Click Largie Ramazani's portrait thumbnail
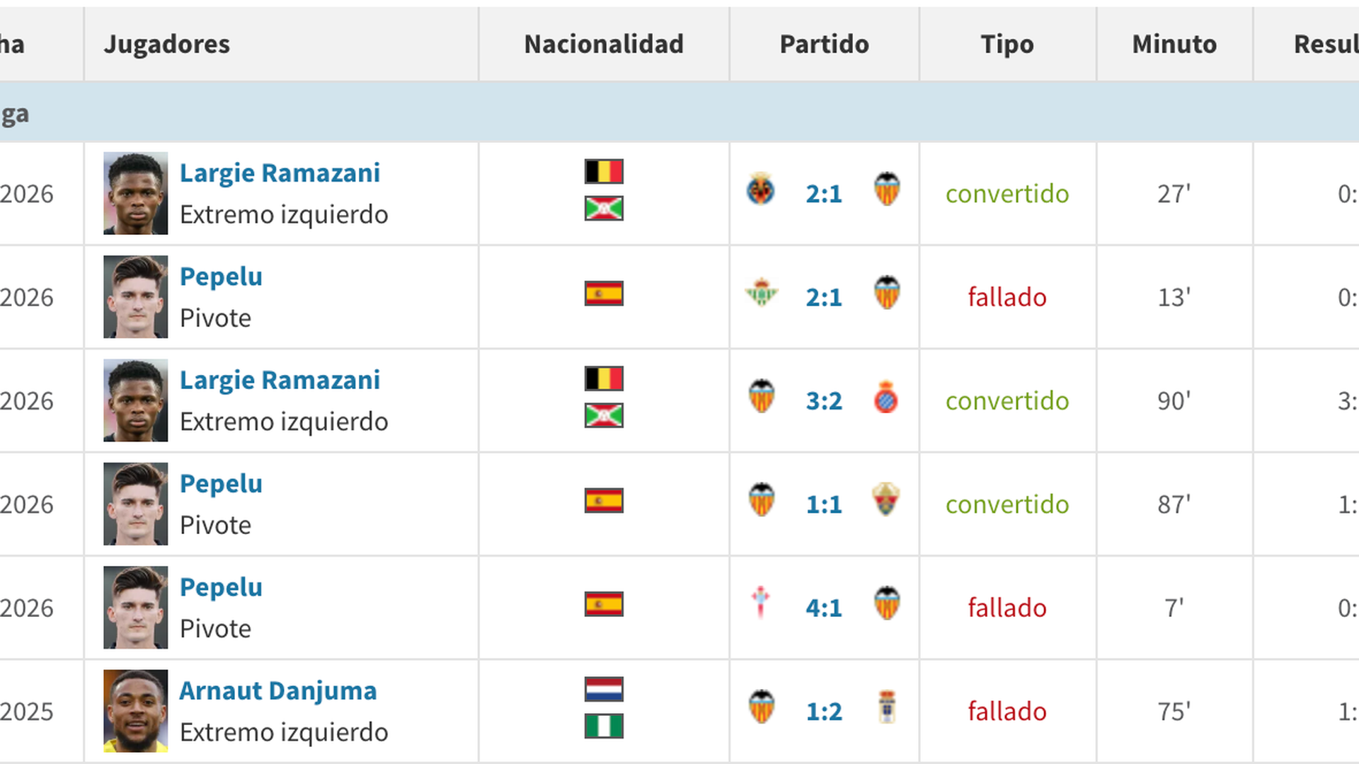Image resolution: width=1359 pixels, height=764 pixels. pos(134,192)
